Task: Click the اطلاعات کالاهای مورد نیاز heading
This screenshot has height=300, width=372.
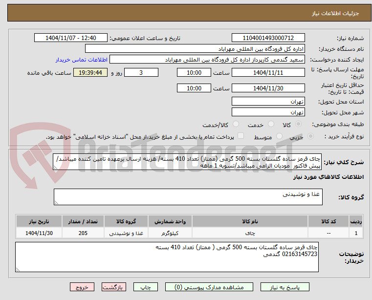Action: pyautogui.click(x=328, y=177)
